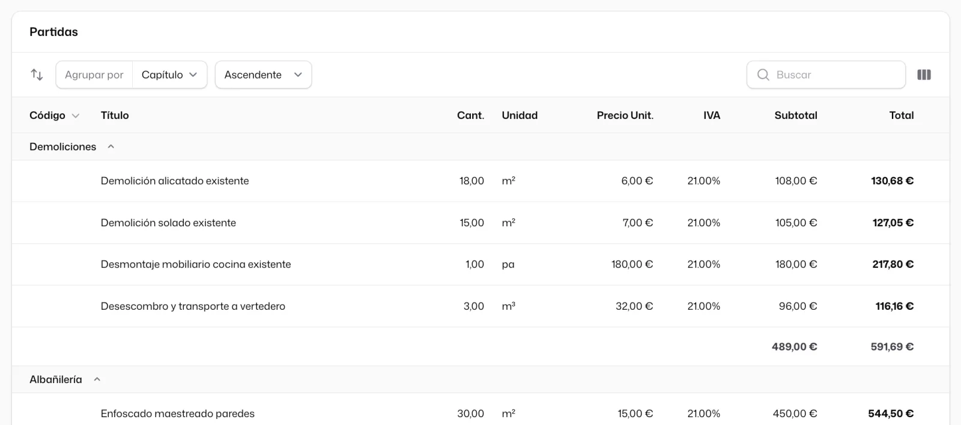Click the 105,00 € subtotal cell
The height and width of the screenshot is (425, 961).
click(x=796, y=223)
